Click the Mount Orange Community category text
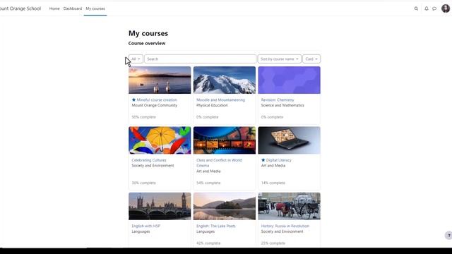Screen dimensions: 452x254 (154, 105)
